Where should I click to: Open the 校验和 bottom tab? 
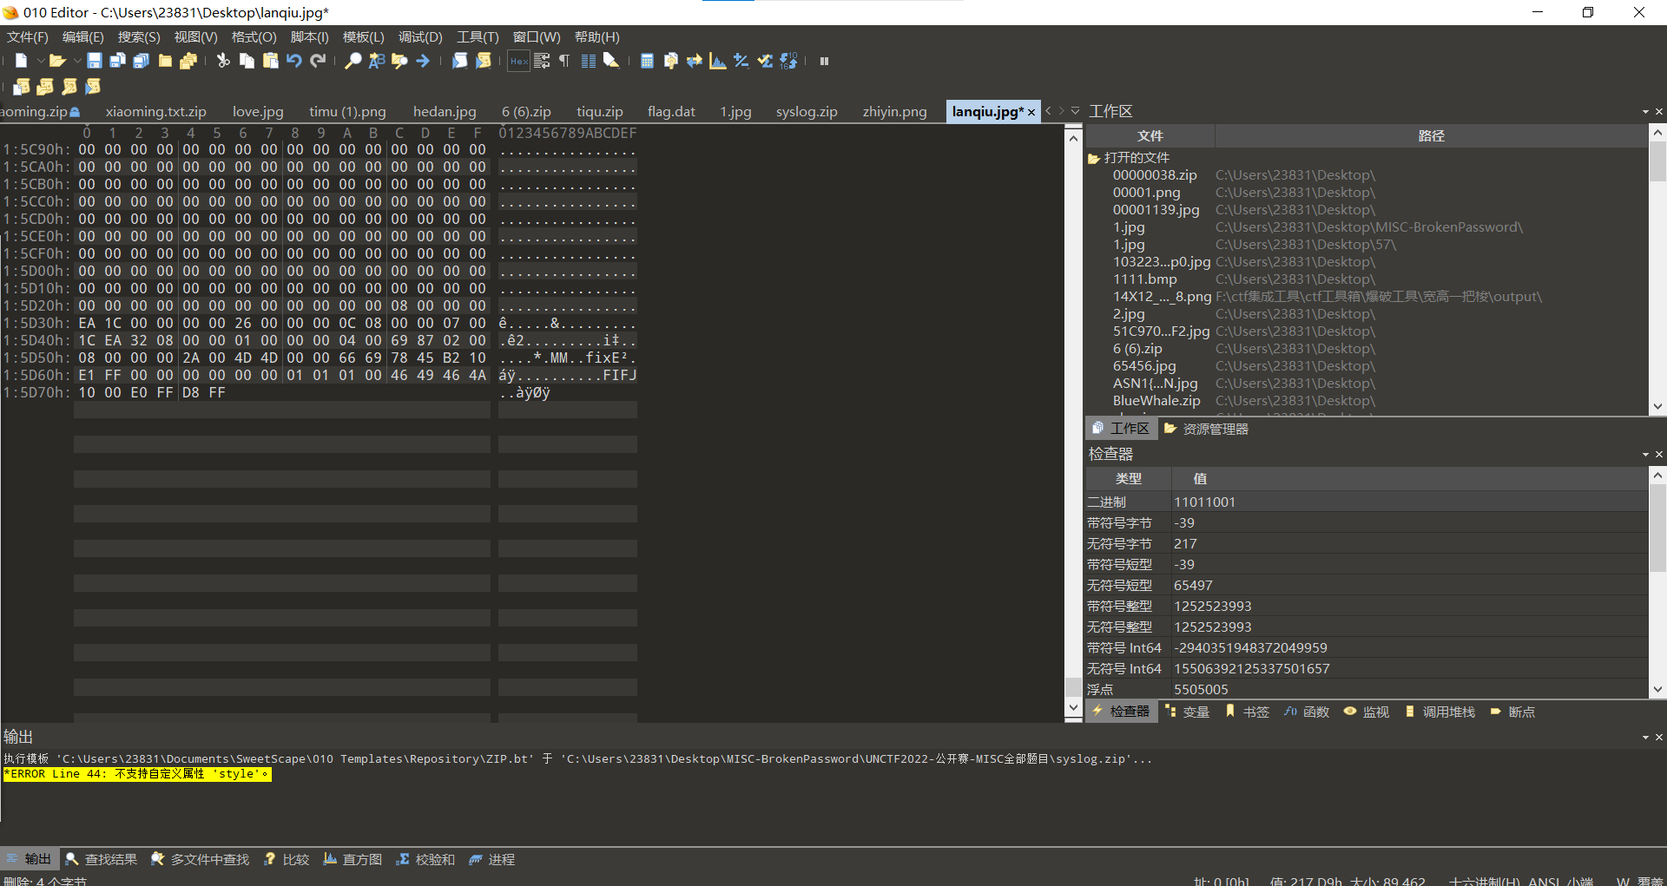coord(425,859)
